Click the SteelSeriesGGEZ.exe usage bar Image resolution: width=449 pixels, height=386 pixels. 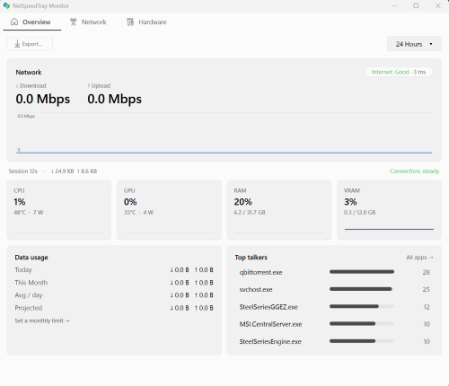click(362, 306)
